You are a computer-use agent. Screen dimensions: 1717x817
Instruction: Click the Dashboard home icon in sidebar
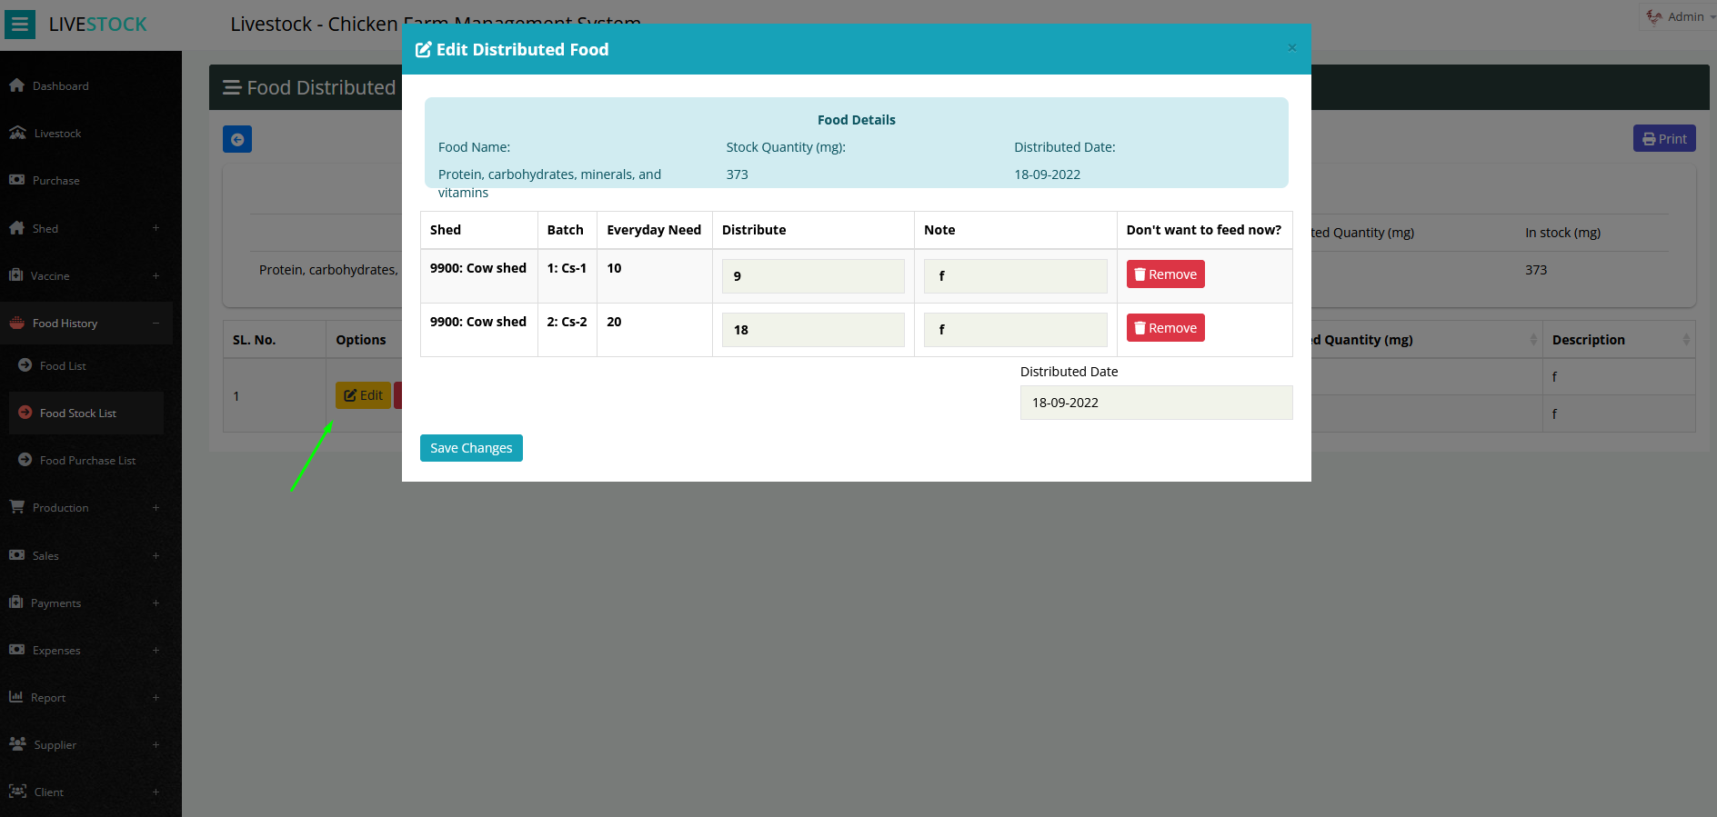click(17, 85)
